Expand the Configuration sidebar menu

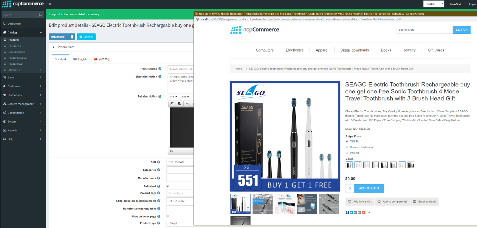coord(23,113)
